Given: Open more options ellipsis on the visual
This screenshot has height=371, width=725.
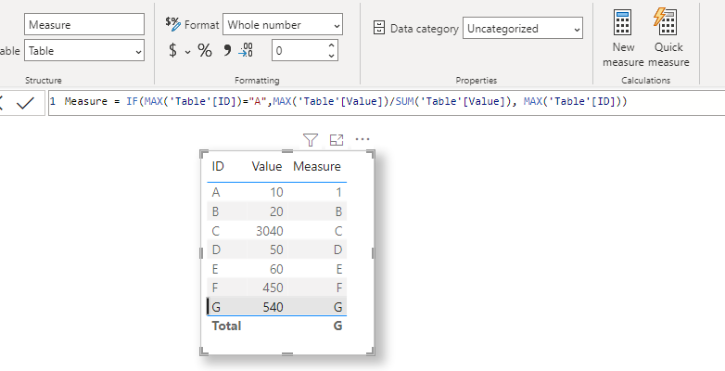Looking at the screenshot, I should point(362,139).
